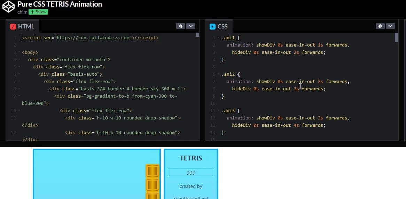Collapse the .ani2 rule fold arrow
Screen dimensions: 406x199
(x=219, y=74)
